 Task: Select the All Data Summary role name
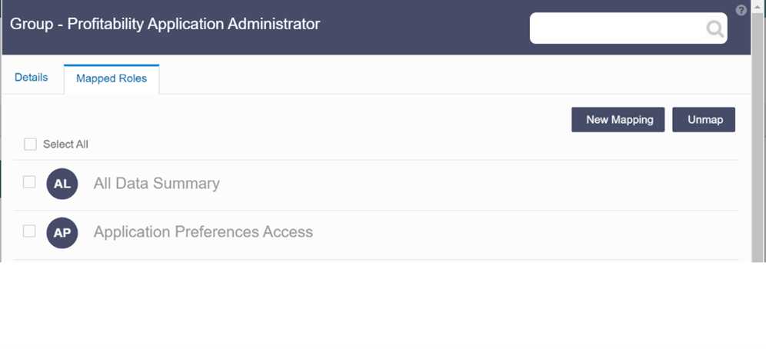coord(157,184)
